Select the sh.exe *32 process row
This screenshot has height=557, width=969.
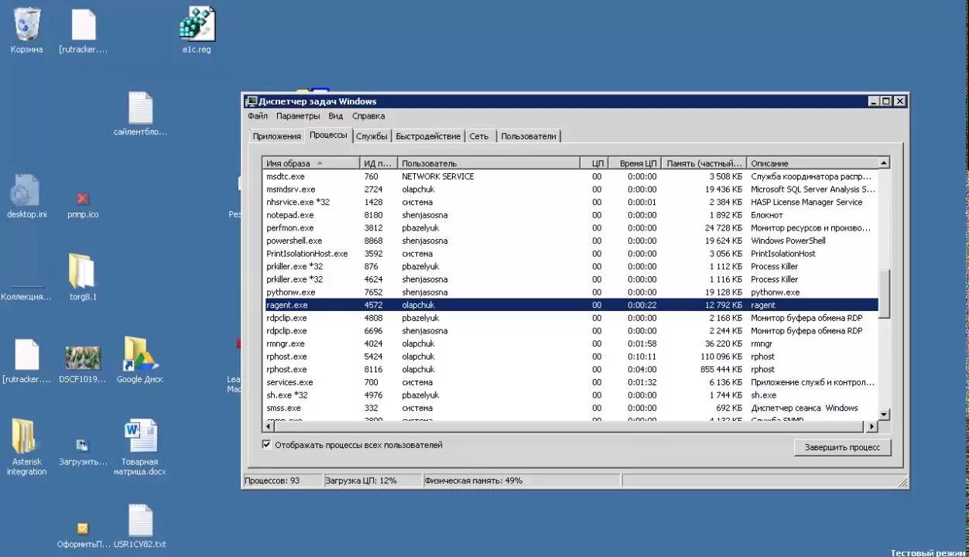coord(570,395)
